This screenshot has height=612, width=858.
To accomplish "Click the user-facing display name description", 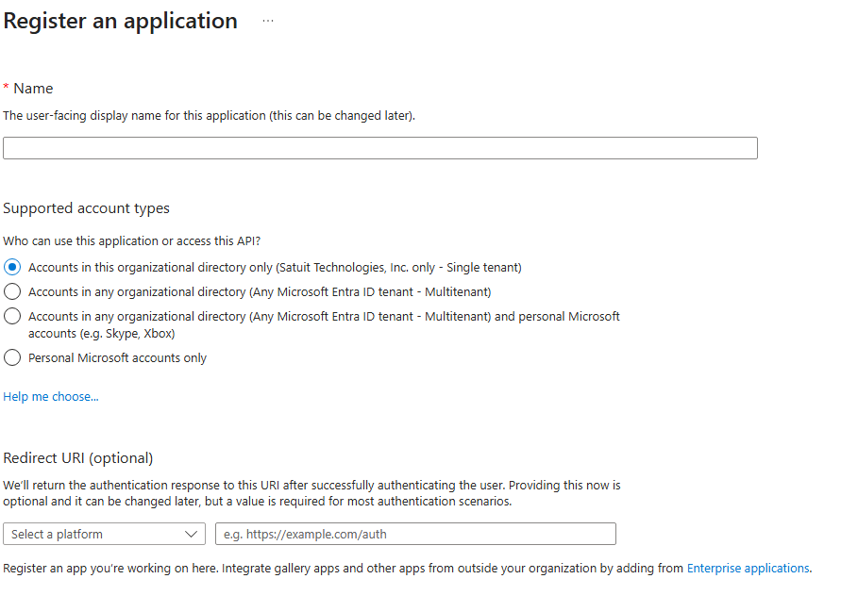I will (x=209, y=116).
